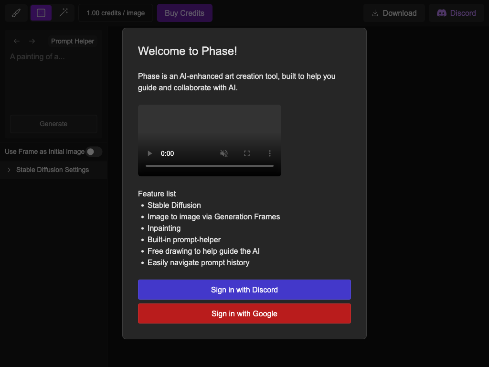Open video more options menu
This screenshot has height=367, width=489.
tap(270, 153)
